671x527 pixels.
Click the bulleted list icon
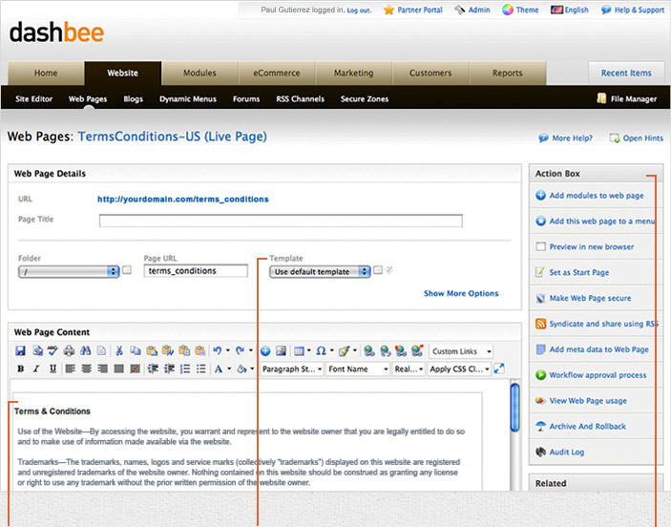(201, 369)
